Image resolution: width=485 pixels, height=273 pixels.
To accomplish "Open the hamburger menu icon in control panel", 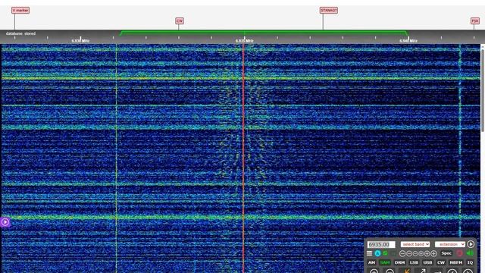I will click(x=369, y=253).
